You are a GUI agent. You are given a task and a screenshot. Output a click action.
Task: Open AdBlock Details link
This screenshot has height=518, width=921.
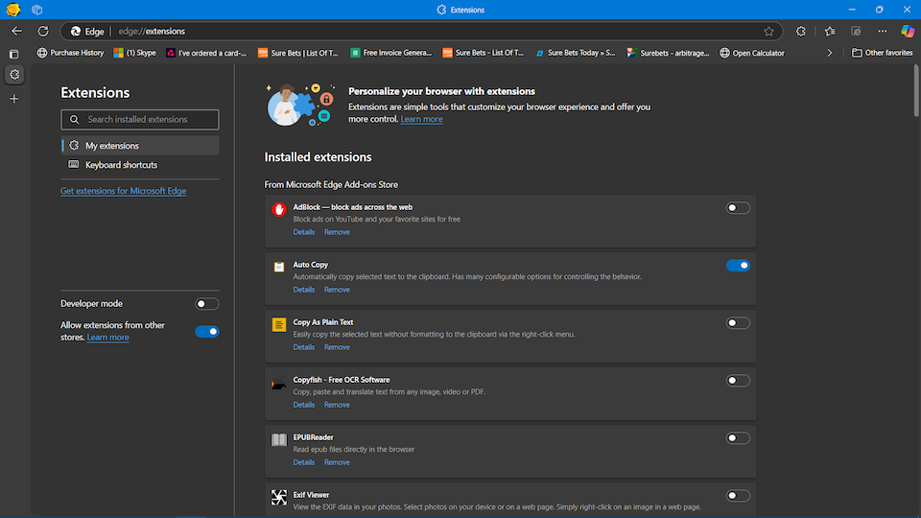click(304, 232)
